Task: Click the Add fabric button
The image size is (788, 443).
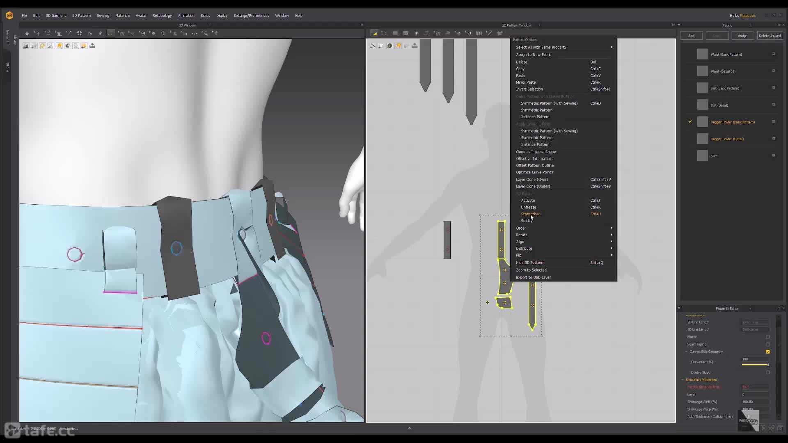Action: point(691,36)
